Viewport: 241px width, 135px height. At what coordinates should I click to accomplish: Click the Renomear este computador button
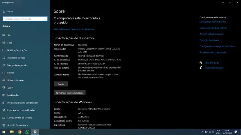tap(70, 93)
